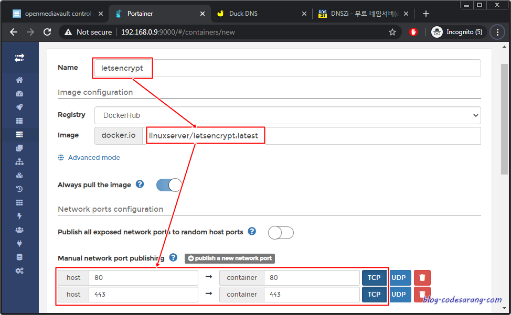
Task: Click help icon for Manual network port publishing
Action: point(173,258)
